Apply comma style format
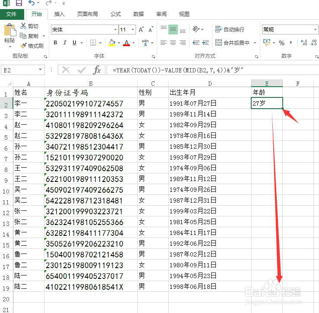This screenshot has width=319, height=313. pyautogui.click(x=291, y=43)
